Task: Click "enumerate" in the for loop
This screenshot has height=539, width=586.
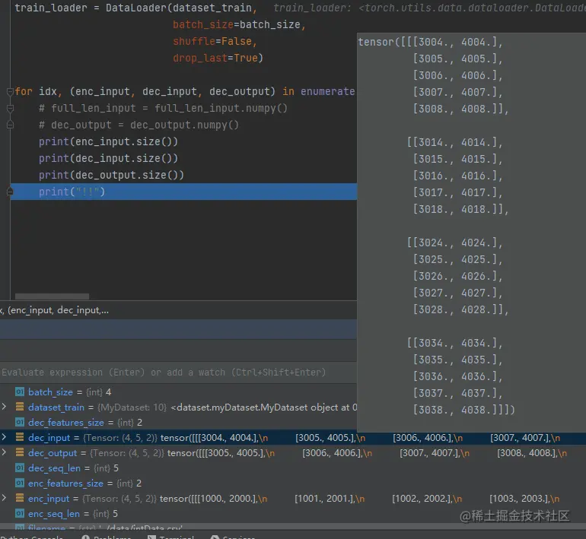Action: pyautogui.click(x=328, y=91)
